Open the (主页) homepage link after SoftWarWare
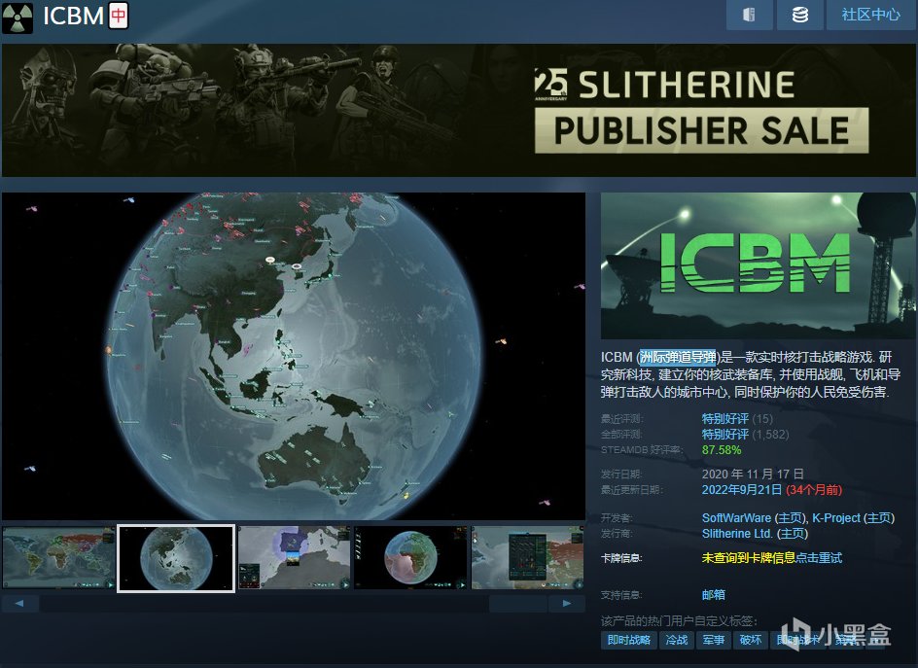918x668 pixels. pos(791,517)
